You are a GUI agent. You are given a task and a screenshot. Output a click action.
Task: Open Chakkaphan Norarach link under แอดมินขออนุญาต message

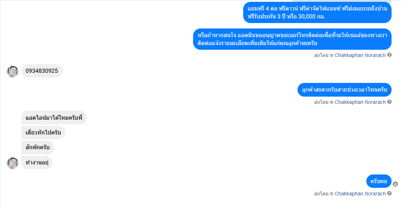tap(360, 55)
